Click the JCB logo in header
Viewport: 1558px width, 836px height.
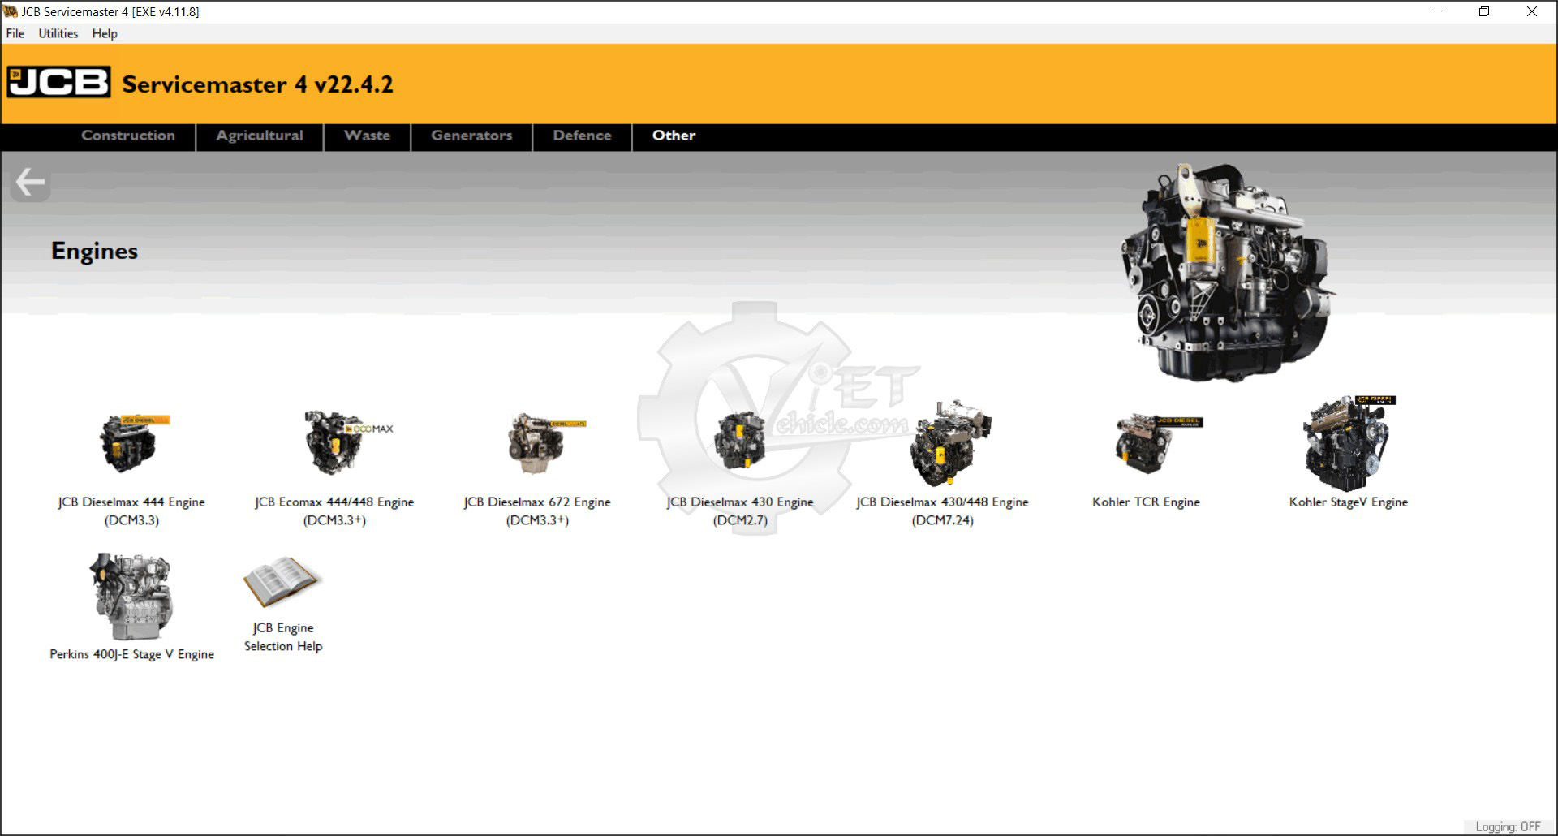coord(58,83)
